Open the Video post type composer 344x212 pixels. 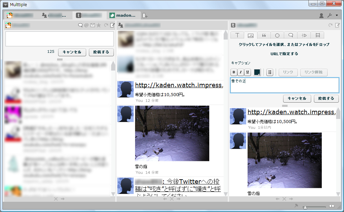[x=304, y=35]
